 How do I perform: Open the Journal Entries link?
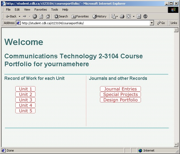pos(120,89)
